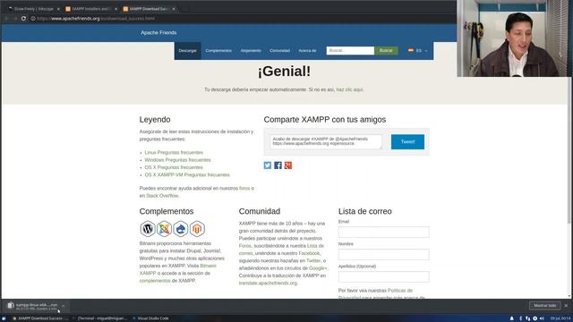Close the downloads bar
Screen dimensions: 573x322
coord(566,306)
